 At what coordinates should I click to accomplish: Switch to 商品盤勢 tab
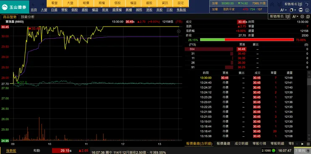pos(10,17)
